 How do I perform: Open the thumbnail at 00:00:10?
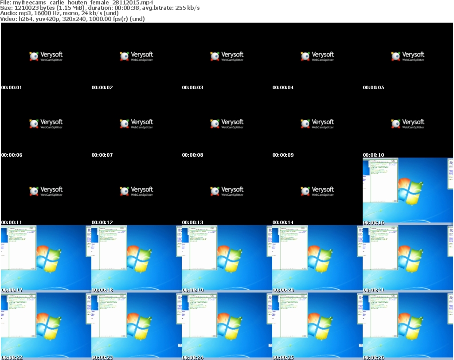point(408,124)
